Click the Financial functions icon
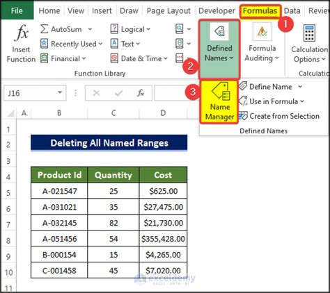The image size is (330, 293). tap(44, 58)
